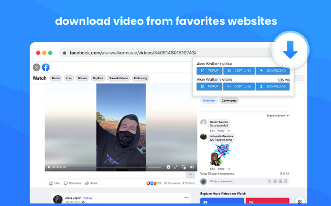Click the gray default avatar of the first commenter

[204, 122]
